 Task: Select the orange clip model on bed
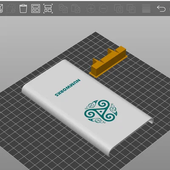(x=108, y=62)
